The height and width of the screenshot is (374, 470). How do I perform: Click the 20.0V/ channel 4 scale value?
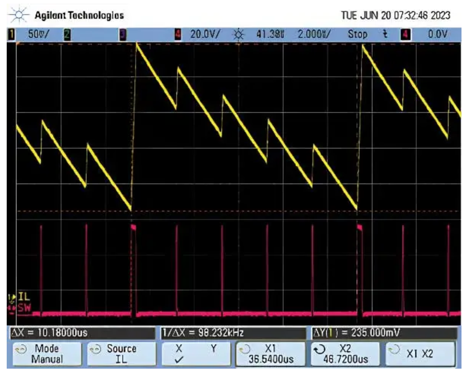(x=205, y=34)
